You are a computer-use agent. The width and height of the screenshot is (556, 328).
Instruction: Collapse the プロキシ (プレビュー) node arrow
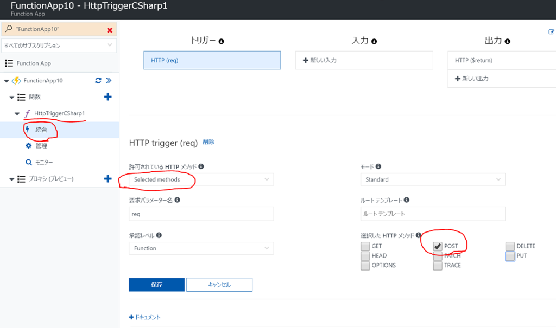pos(12,179)
